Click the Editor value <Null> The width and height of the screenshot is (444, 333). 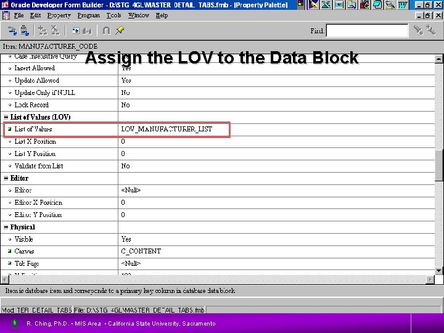coord(131,190)
